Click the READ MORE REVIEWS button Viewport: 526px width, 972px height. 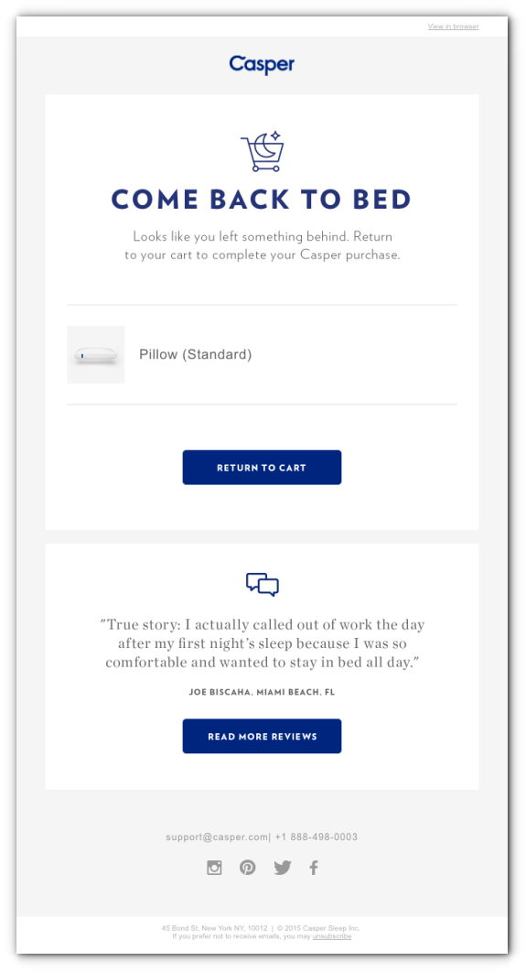click(x=262, y=737)
